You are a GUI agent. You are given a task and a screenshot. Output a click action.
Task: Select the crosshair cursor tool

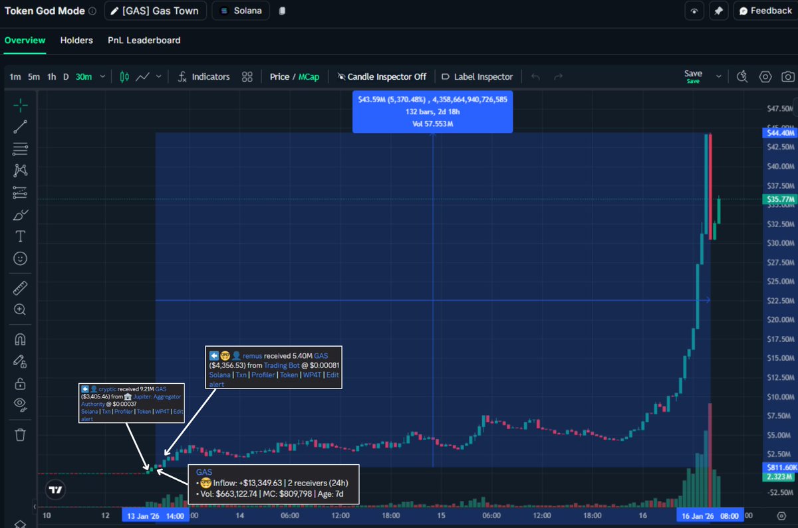[x=20, y=105]
